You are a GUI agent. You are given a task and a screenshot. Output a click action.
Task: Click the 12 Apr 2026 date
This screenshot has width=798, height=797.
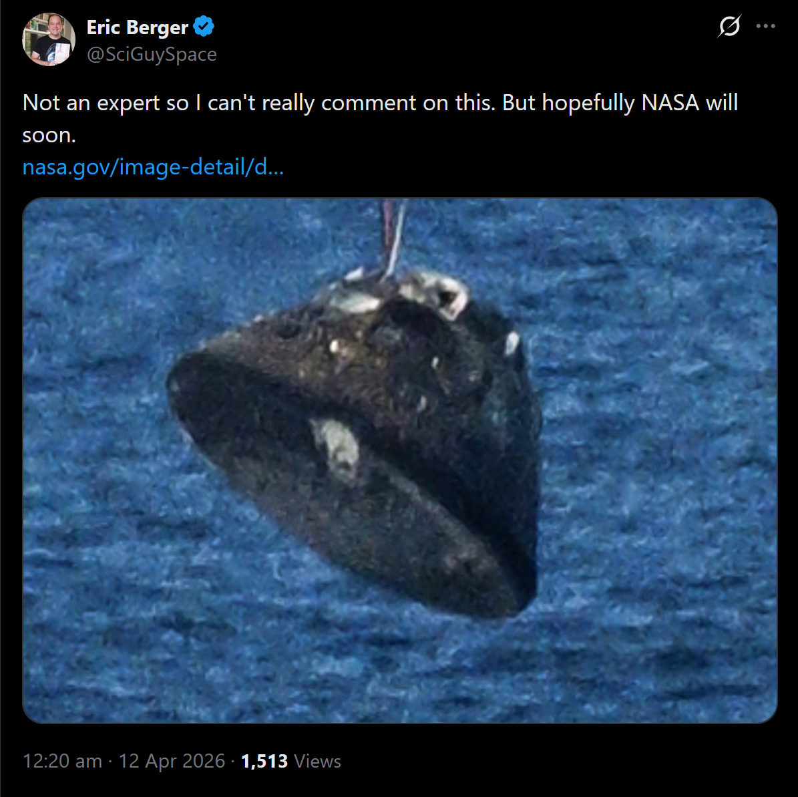point(172,761)
